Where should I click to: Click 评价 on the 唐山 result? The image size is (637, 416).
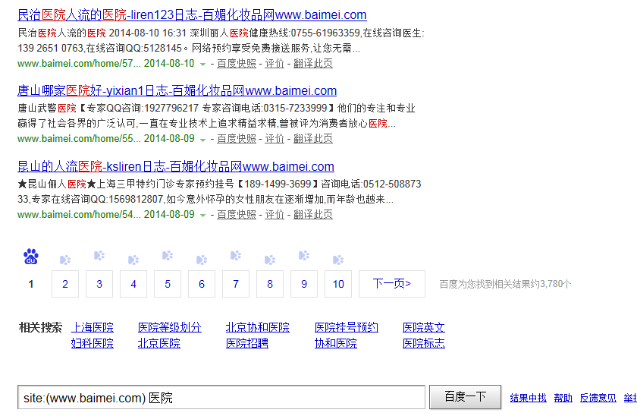[275, 139]
